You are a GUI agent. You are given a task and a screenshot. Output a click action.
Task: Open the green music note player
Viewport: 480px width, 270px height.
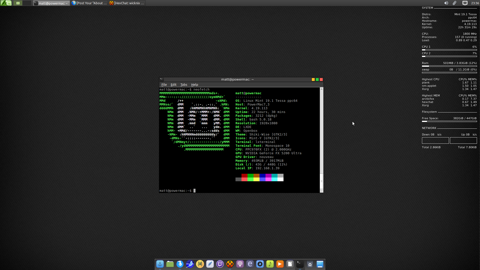270,264
